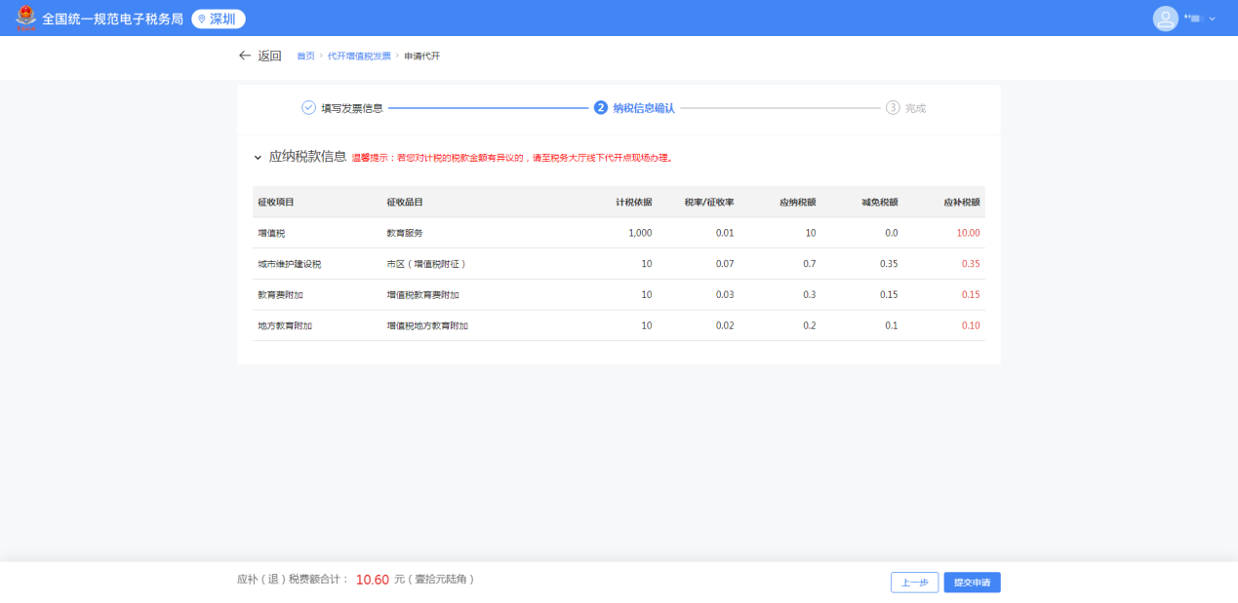Click the user avatar icon

click(x=1165, y=19)
